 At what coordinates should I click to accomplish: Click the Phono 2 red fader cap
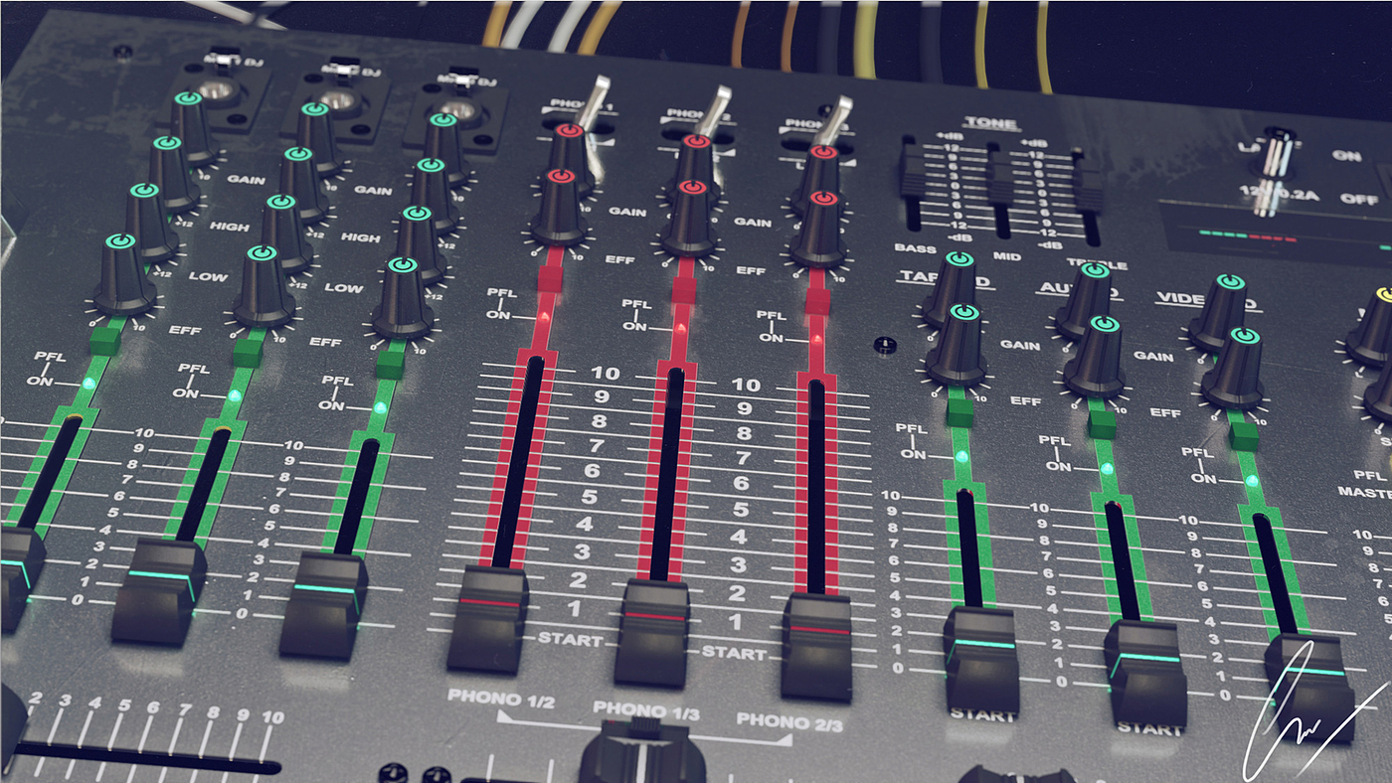click(x=651, y=632)
